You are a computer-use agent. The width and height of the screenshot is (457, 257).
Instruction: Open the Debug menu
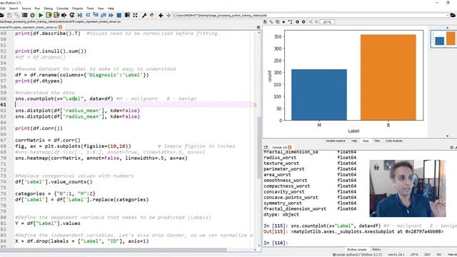point(49,9)
